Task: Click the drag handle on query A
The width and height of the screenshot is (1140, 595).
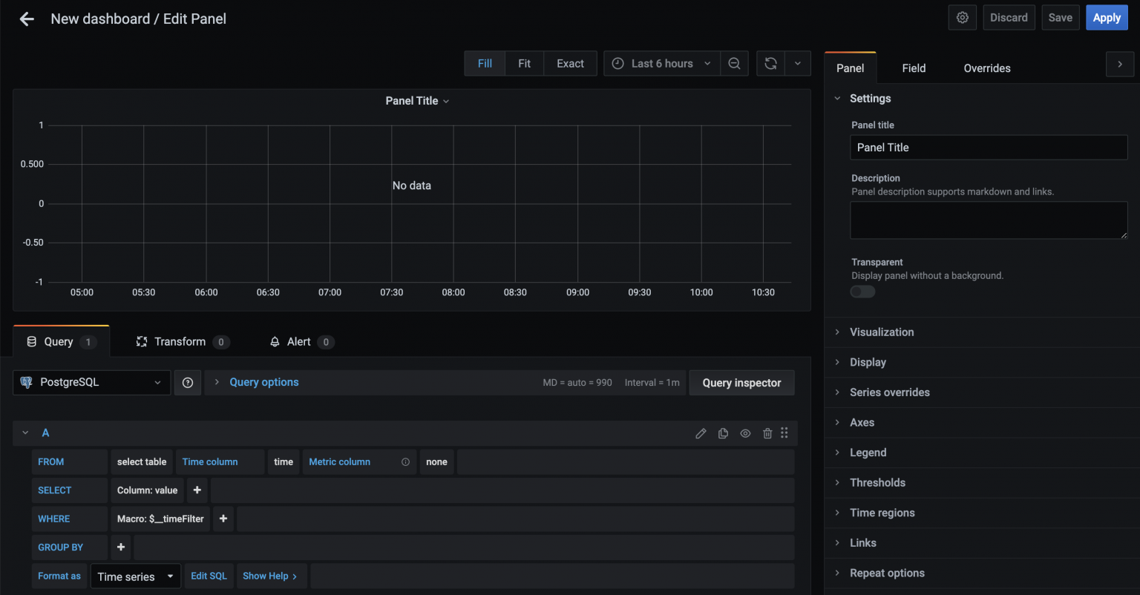Action: tap(784, 433)
